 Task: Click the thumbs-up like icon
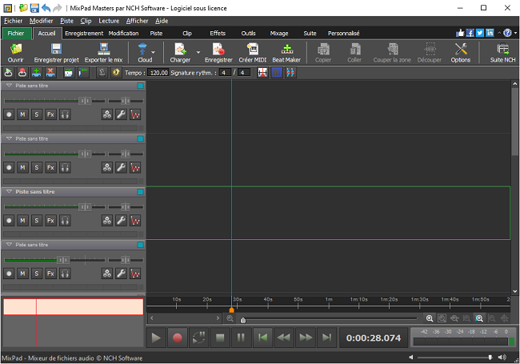coord(460,33)
